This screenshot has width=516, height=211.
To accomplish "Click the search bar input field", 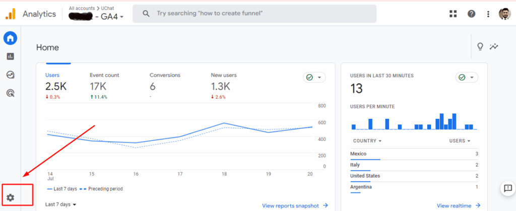I will (x=254, y=14).
